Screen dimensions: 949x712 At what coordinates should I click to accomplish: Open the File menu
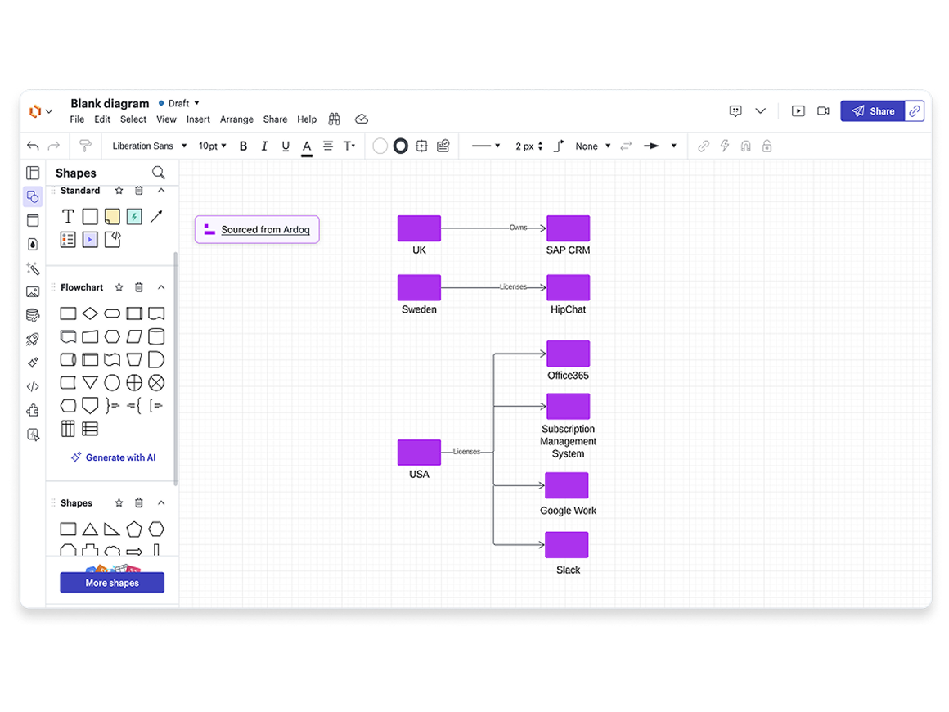tap(77, 119)
